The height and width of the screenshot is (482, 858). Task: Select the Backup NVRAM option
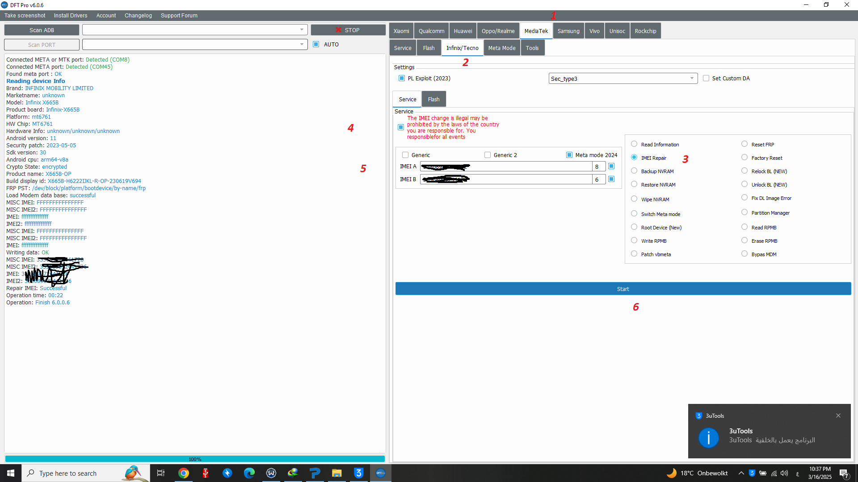coord(634,170)
